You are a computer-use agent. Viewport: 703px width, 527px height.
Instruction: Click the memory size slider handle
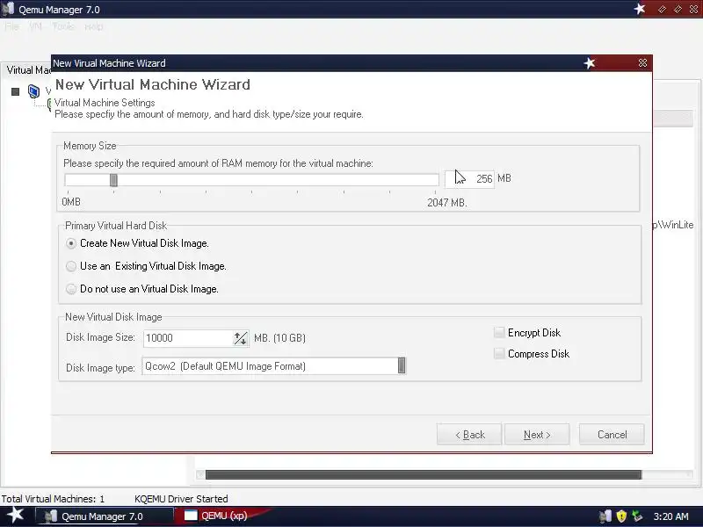(x=113, y=180)
